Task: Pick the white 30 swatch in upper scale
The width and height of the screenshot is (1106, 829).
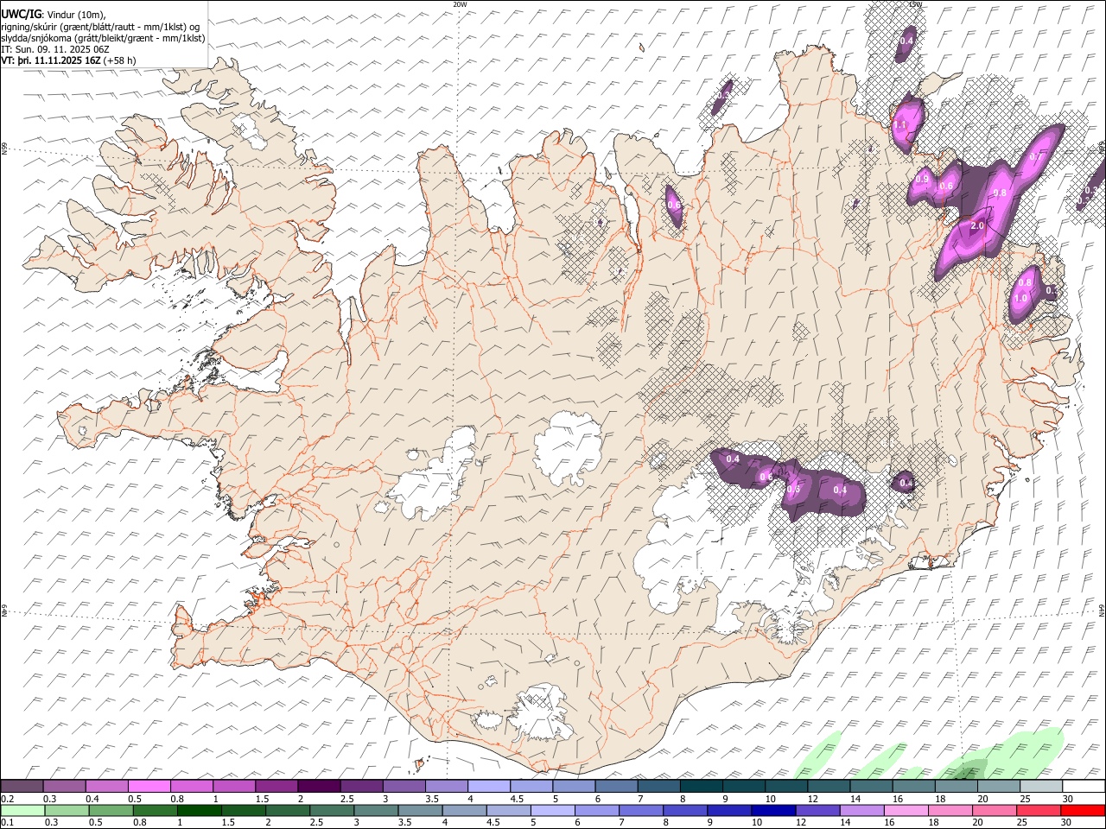Action: click(x=1084, y=786)
